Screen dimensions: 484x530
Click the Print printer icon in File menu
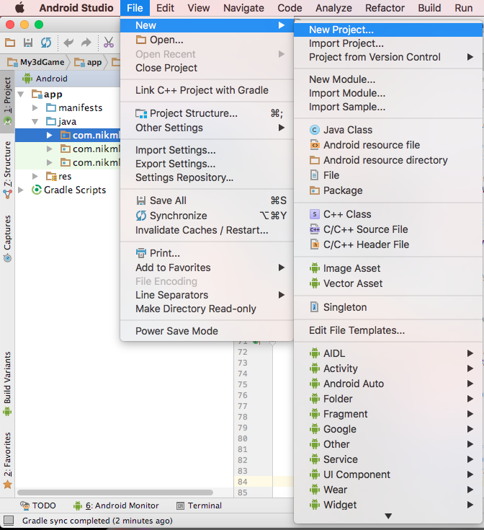pyautogui.click(x=141, y=253)
